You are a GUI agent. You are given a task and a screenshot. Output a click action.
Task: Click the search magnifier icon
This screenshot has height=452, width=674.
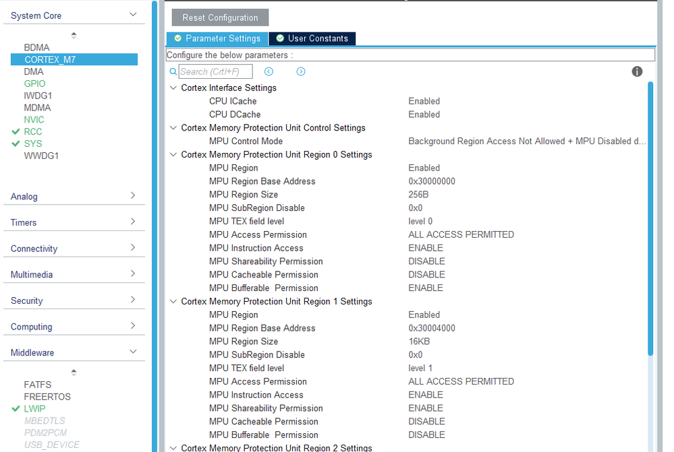[x=173, y=71]
